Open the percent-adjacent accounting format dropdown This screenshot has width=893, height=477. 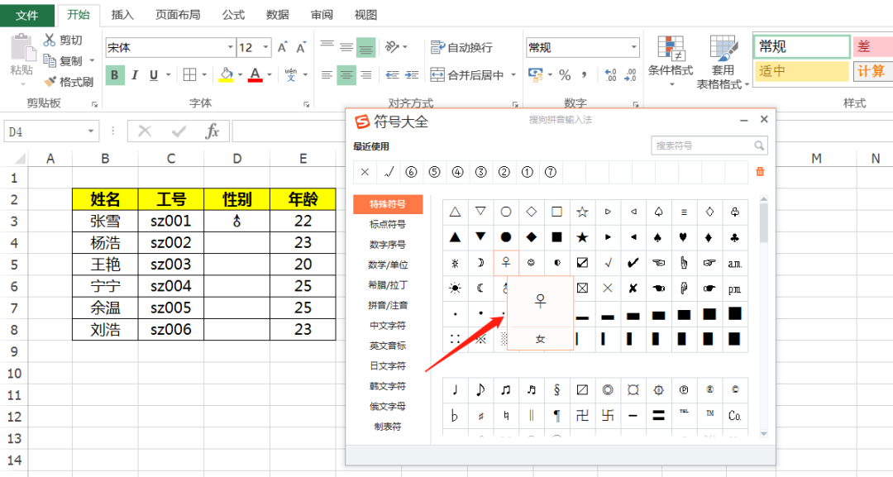[550, 74]
